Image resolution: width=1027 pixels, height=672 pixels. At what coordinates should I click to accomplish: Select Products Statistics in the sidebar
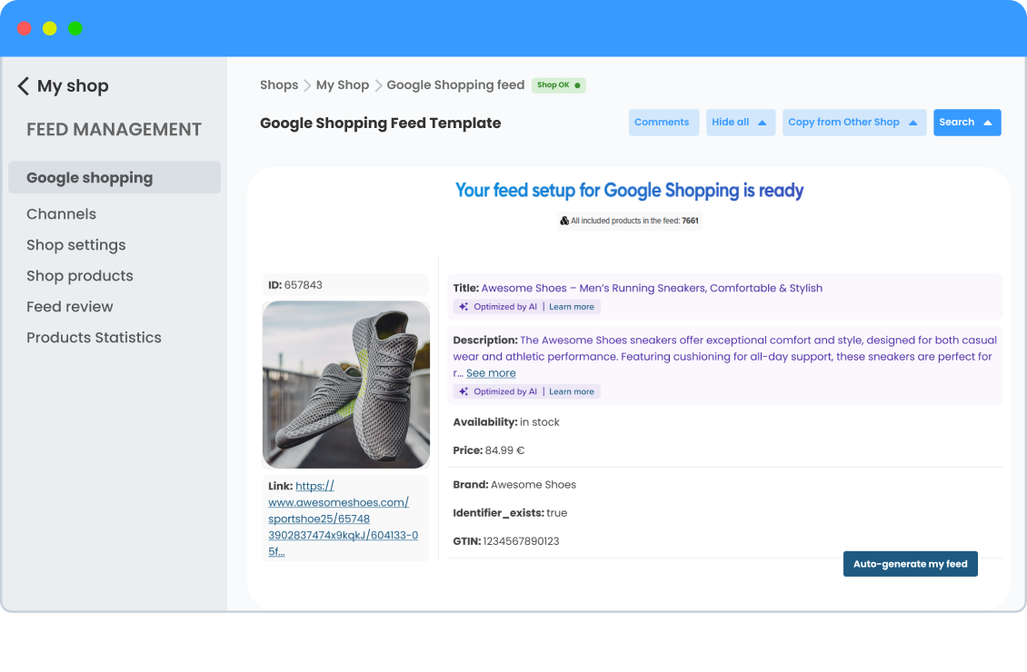94,337
